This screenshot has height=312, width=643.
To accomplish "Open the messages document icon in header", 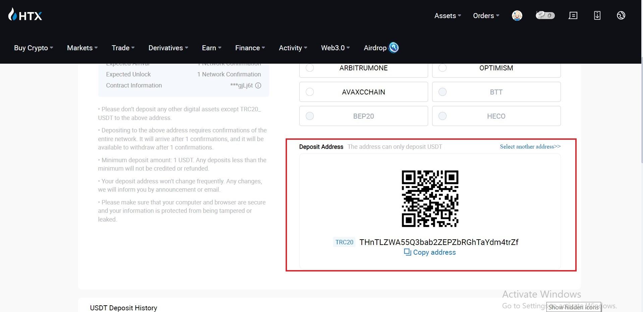I will click(x=573, y=15).
